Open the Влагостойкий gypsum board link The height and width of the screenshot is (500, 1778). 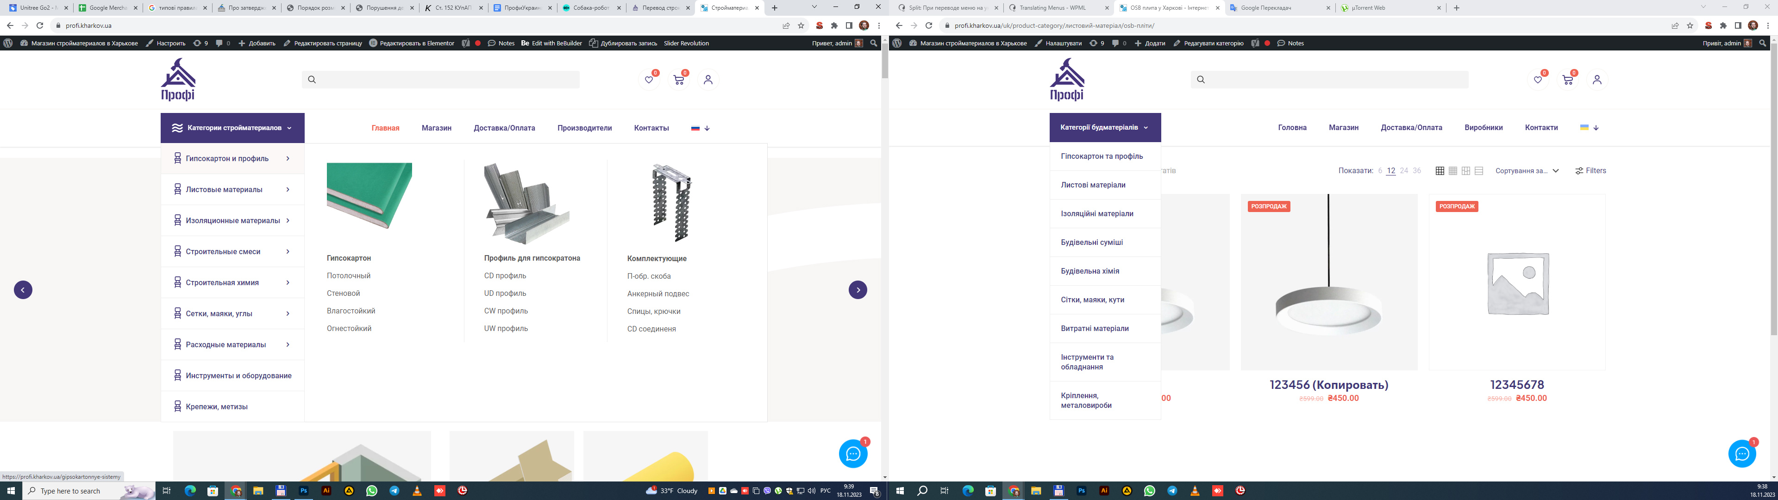tap(351, 311)
